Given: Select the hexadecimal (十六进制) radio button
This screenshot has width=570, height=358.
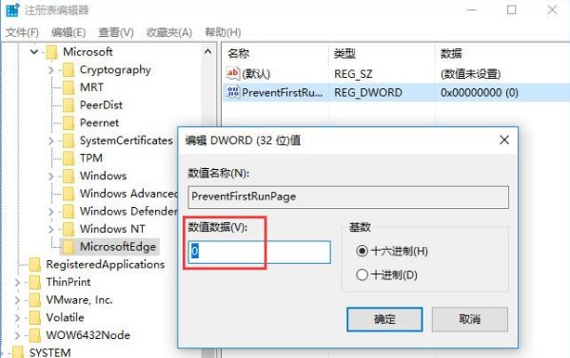Looking at the screenshot, I should coord(362,251).
